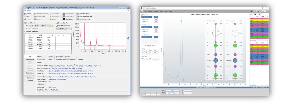Viewport: 281px width, 103px height.
Task: Expand the EBSD Pattern dropdown arrow
Action: coord(75,17)
